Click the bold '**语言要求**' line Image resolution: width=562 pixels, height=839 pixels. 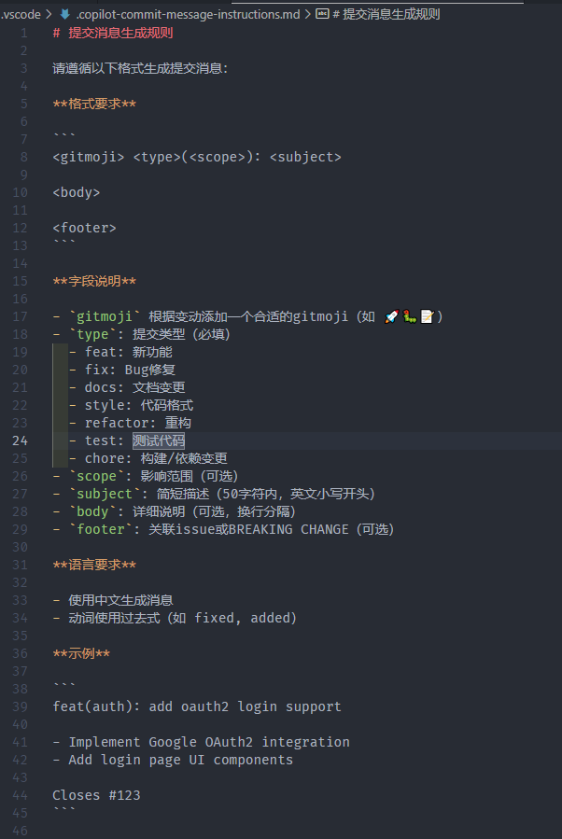pyautogui.click(x=94, y=565)
